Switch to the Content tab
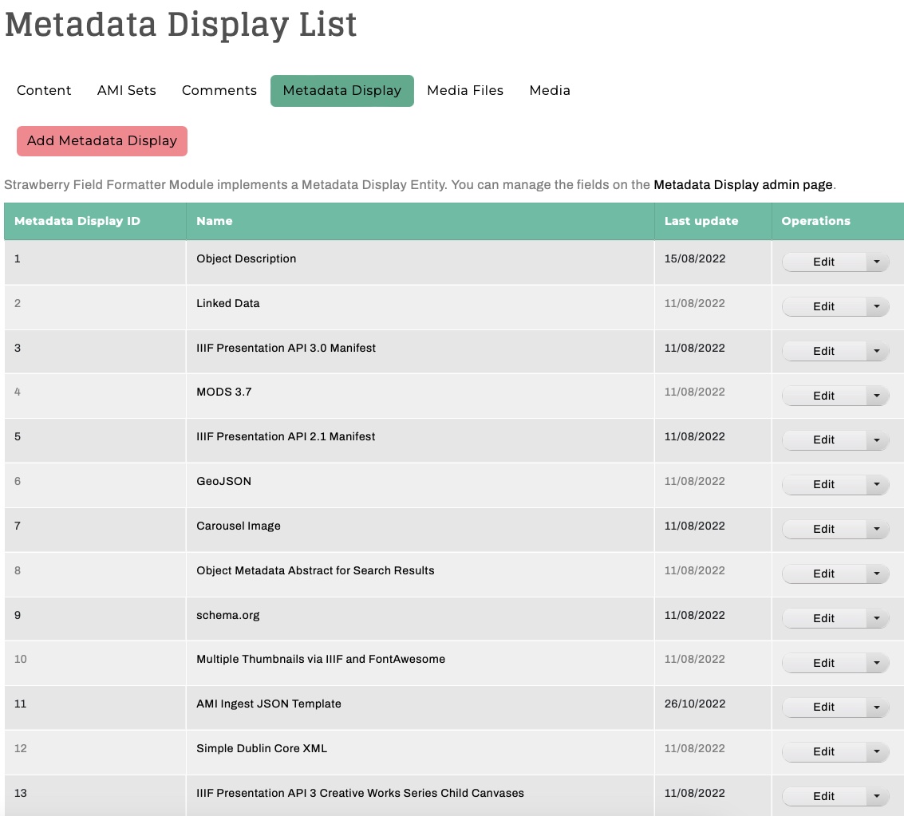 (x=44, y=91)
